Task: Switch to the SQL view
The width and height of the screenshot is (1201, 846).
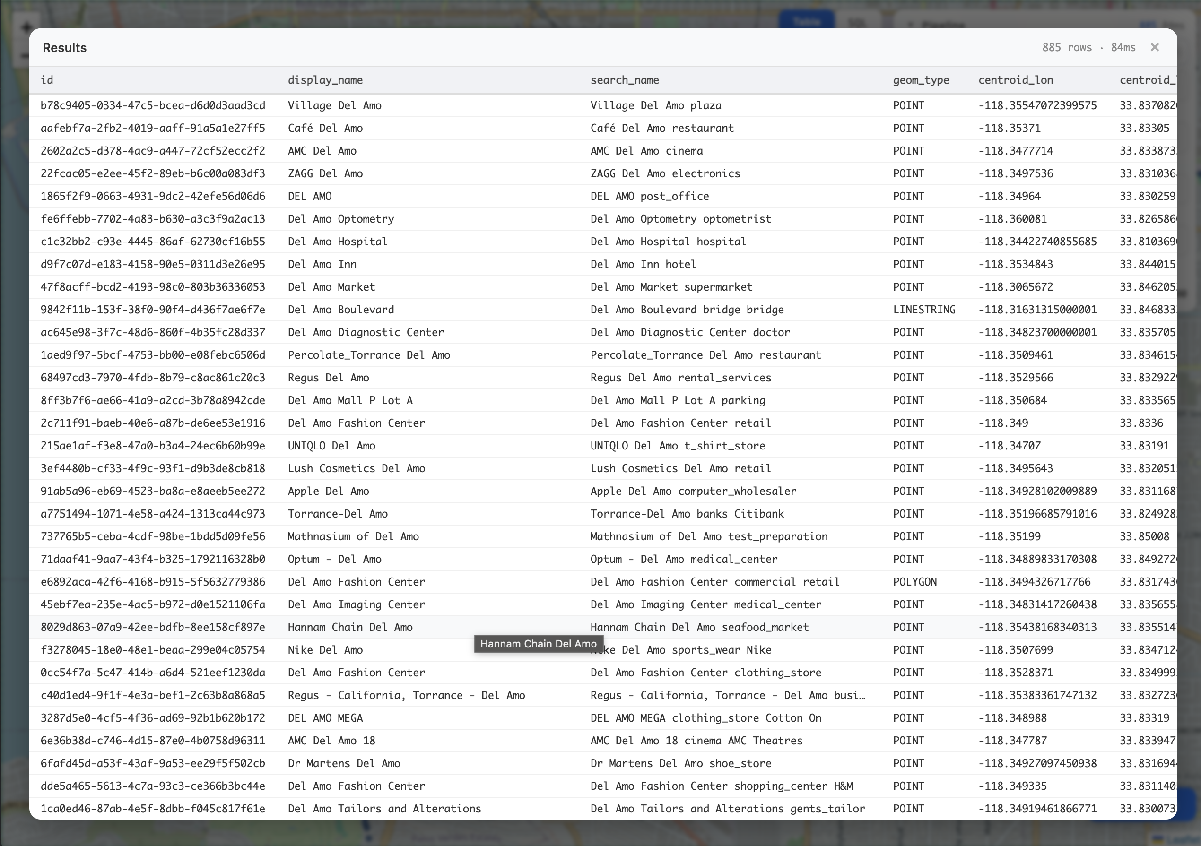Action: point(858,21)
